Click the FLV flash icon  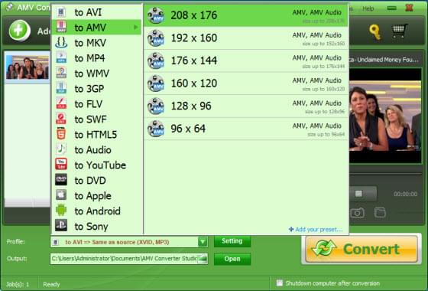61,103
